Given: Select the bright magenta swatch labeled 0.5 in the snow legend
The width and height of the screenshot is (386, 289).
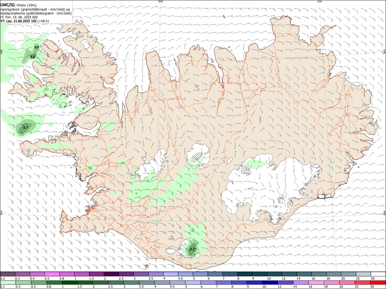Looking at the screenshot, I should click(x=52, y=274).
